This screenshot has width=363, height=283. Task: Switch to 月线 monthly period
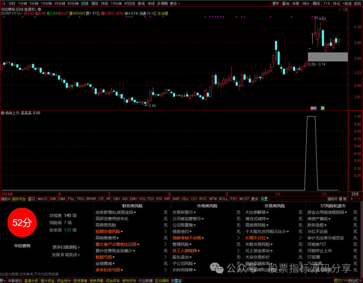tap(105, 3)
